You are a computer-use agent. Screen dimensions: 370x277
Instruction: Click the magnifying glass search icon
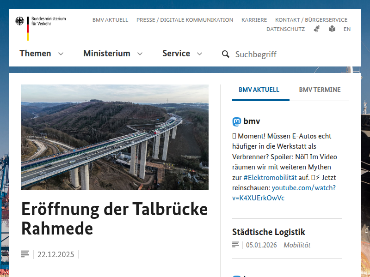click(226, 54)
